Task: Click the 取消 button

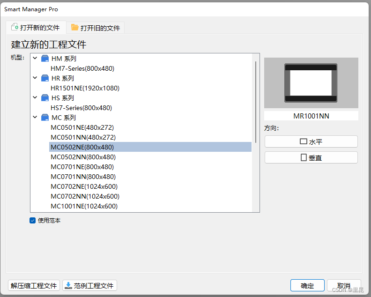Action: click(x=344, y=285)
